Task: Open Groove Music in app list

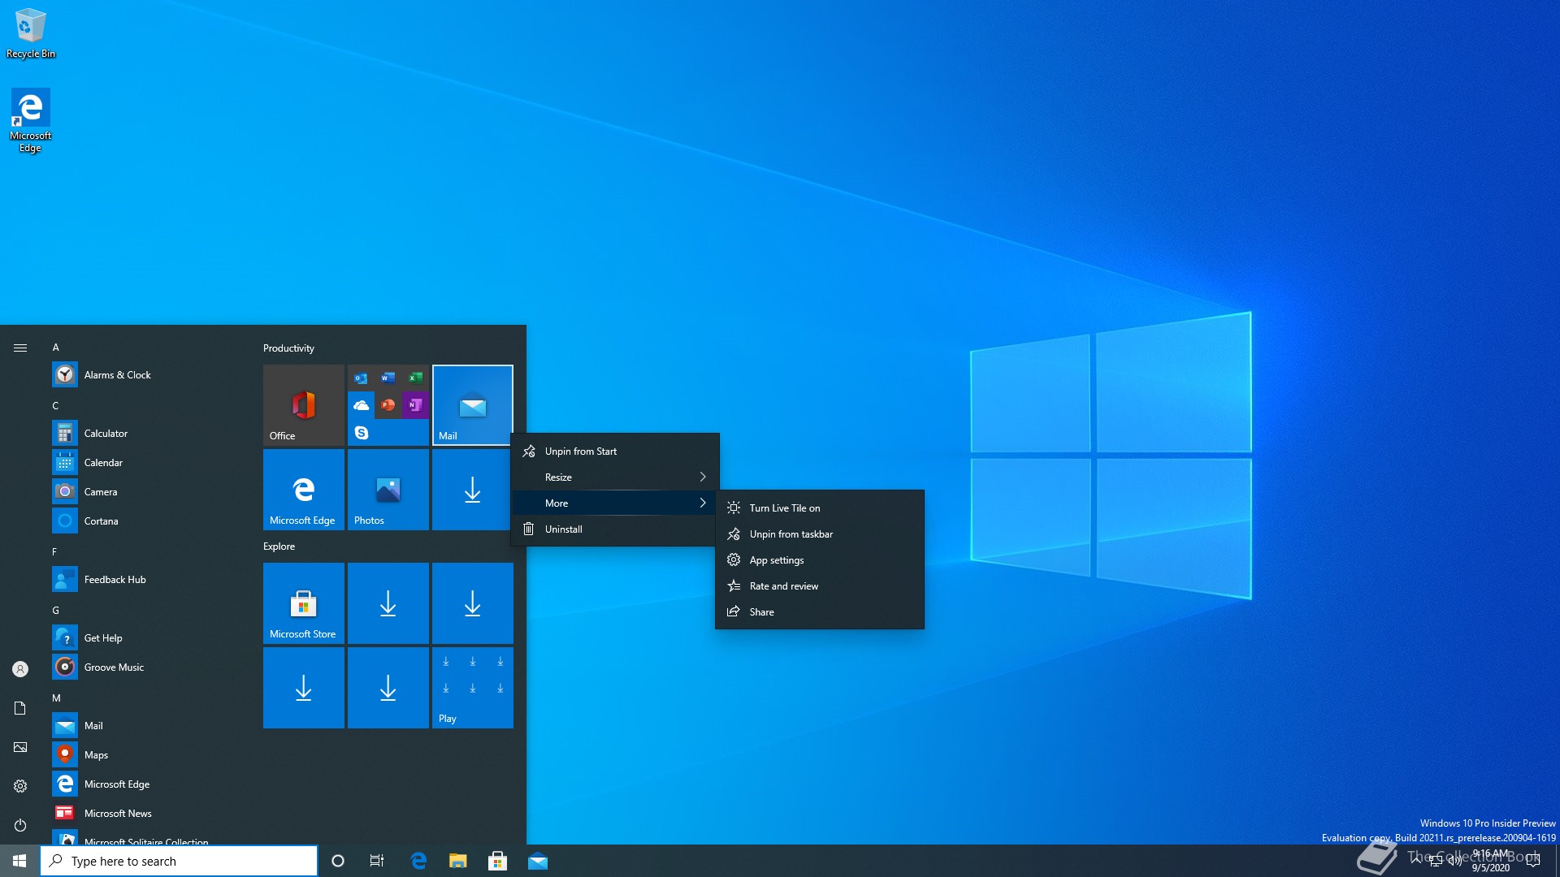Action: click(151, 667)
